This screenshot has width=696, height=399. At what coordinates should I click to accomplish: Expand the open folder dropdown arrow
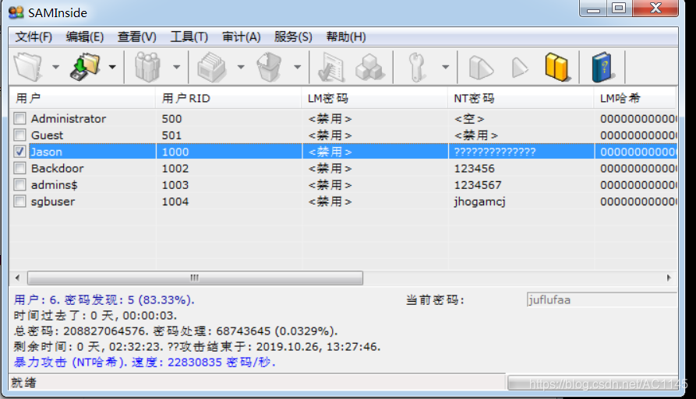click(x=55, y=68)
